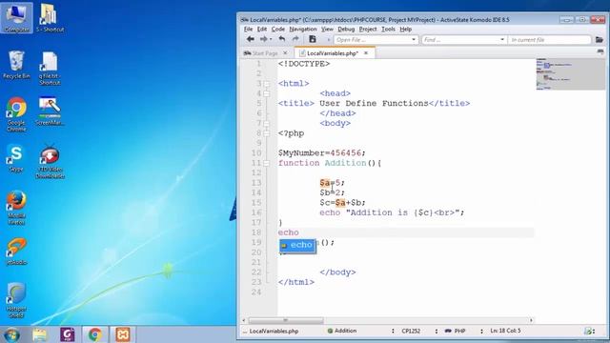
Task: Open the folder icon beside In current file
Action: (600, 40)
